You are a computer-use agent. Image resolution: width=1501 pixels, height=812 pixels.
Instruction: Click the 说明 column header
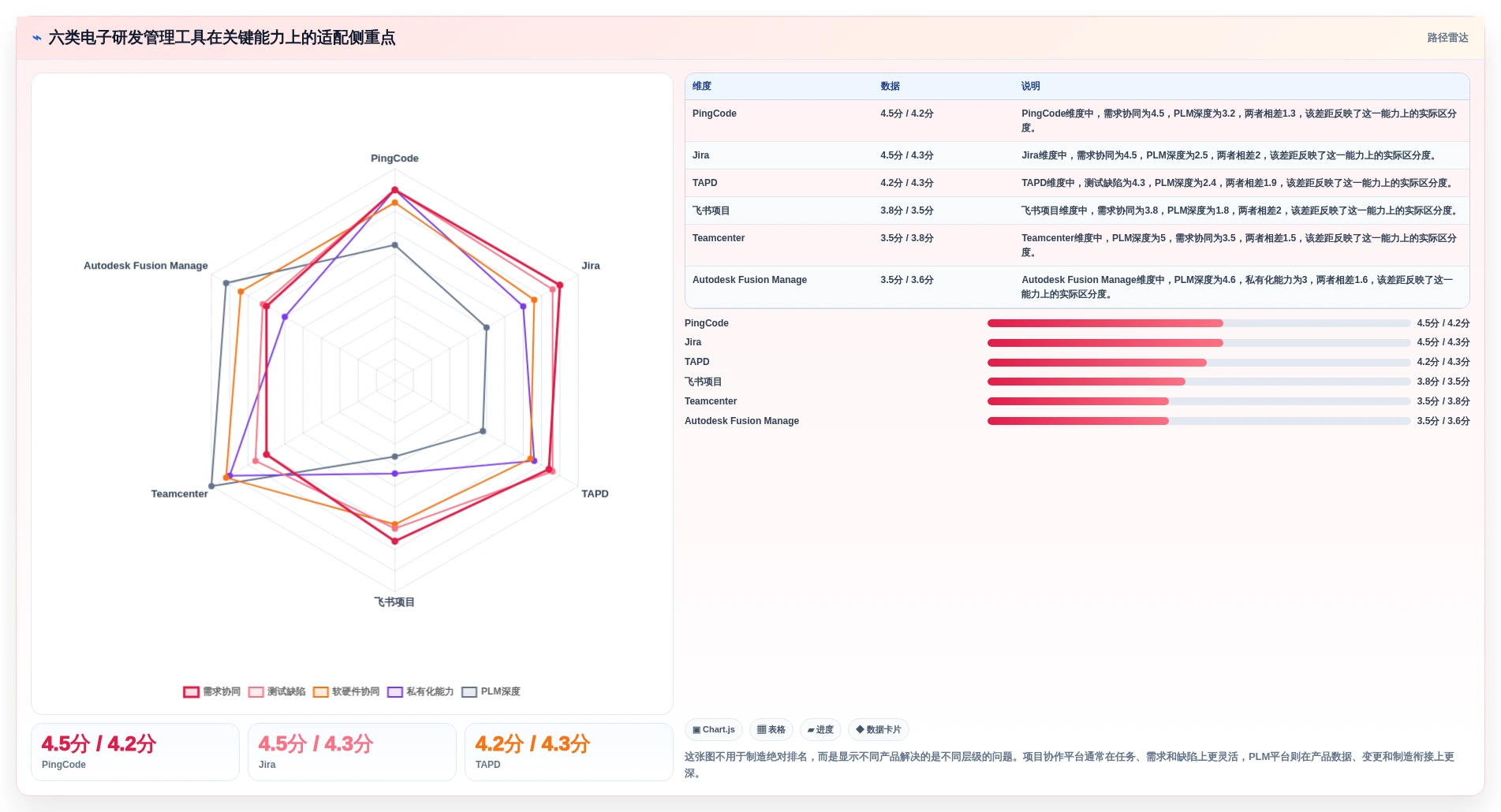pos(1031,87)
